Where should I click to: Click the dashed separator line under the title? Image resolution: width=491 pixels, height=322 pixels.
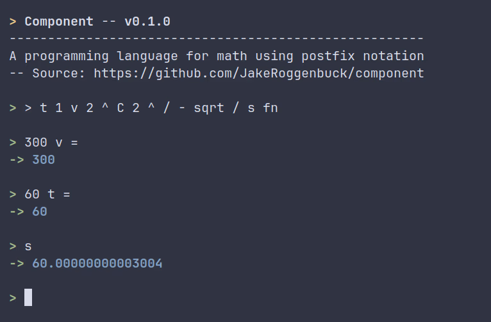point(217,38)
